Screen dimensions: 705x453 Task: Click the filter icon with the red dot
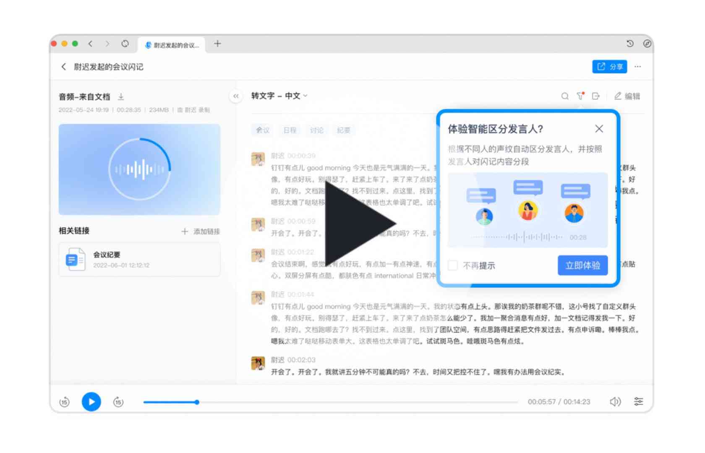click(x=580, y=96)
